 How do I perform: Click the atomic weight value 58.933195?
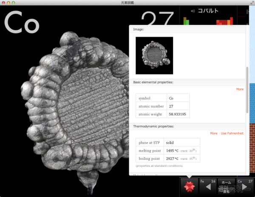pyautogui.click(x=177, y=114)
